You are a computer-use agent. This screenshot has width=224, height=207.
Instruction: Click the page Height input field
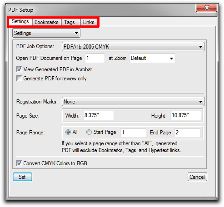tap(186, 115)
